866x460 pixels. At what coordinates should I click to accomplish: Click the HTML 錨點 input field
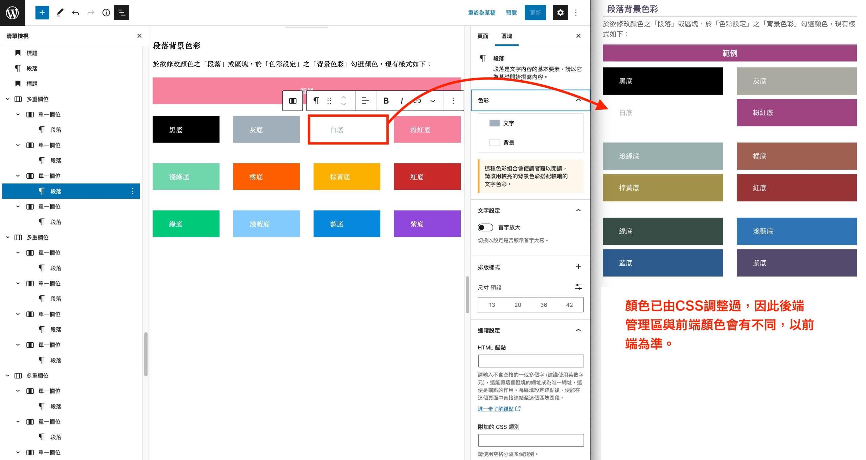coord(531,361)
